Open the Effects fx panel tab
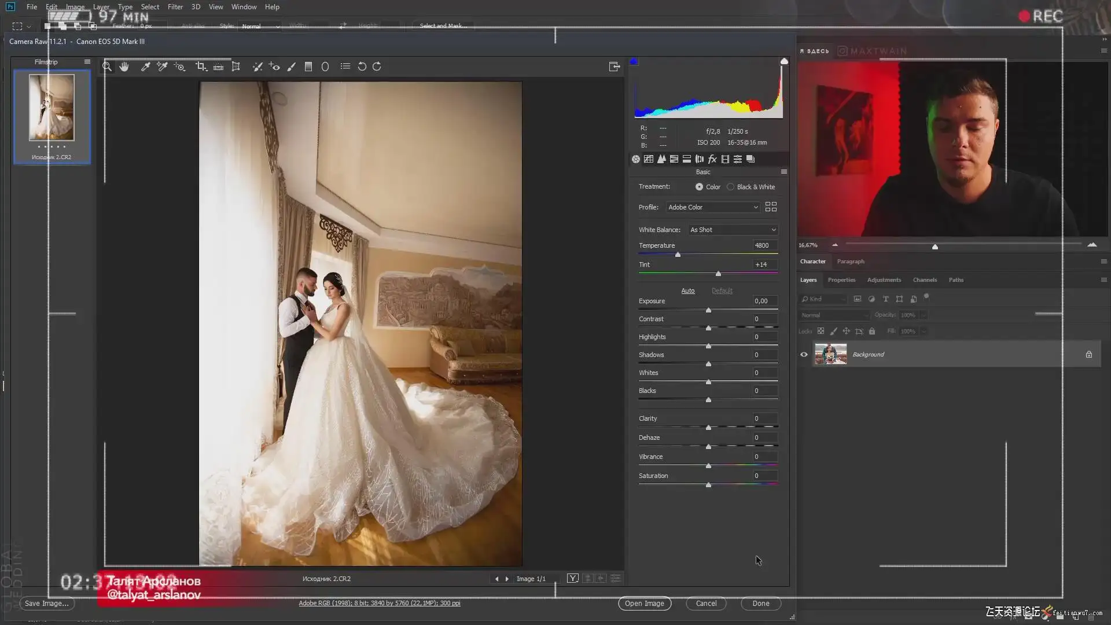The image size is (1111, 625). pos(712,159)
